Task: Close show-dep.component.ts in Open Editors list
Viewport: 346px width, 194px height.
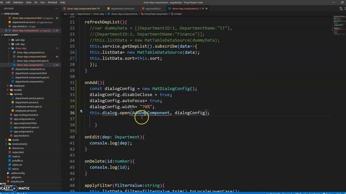Action: pos(6,31)
